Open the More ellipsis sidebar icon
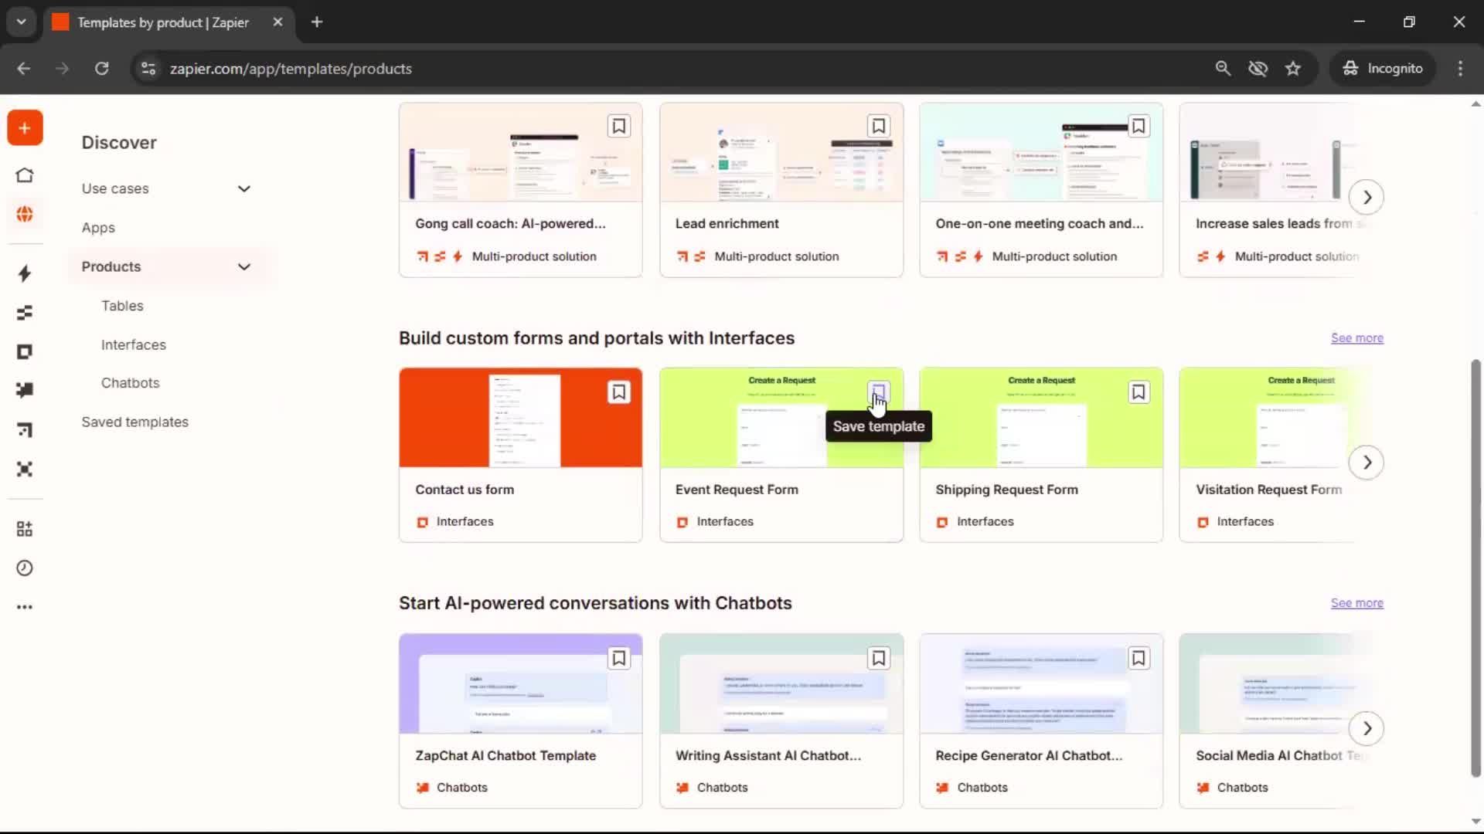The image size is (1484, 834). (25, 607)
